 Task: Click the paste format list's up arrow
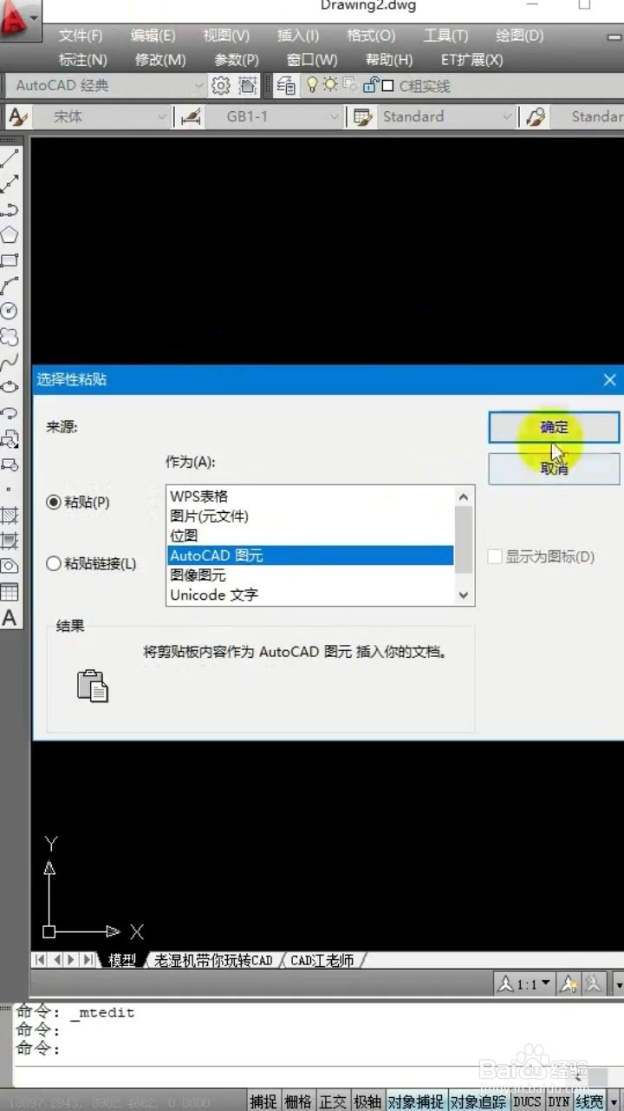pos(464,496)
